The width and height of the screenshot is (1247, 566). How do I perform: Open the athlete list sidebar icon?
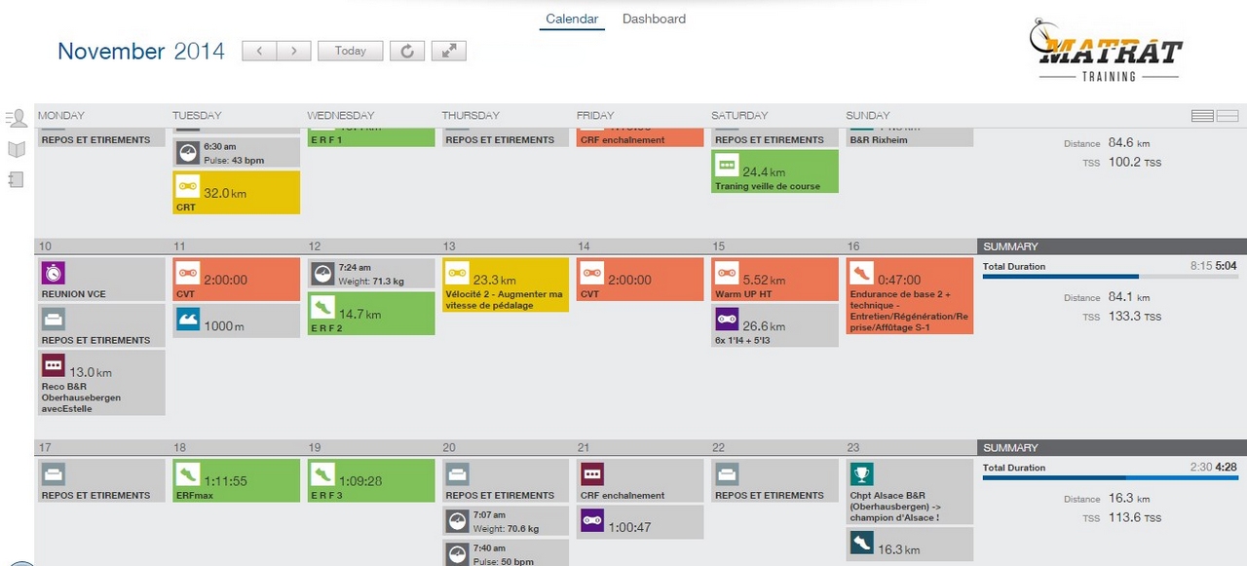coord(16,119)
